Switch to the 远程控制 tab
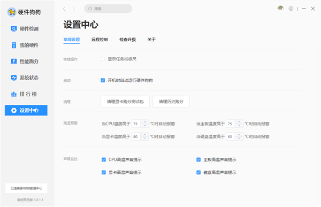Viewport: 321px width, 207px height. tap(100, 40)
